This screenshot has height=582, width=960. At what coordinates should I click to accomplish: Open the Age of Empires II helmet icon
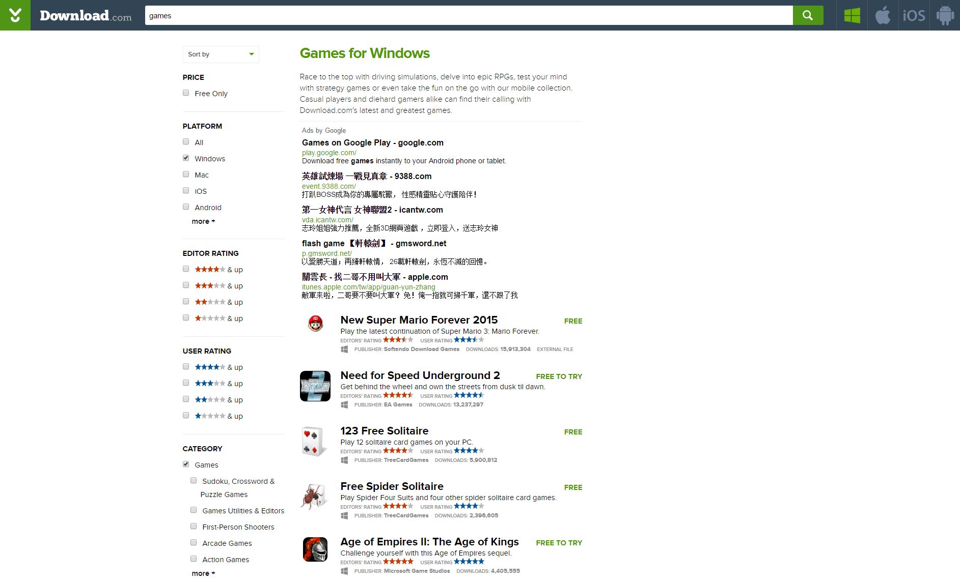click(x=315, y=549)
